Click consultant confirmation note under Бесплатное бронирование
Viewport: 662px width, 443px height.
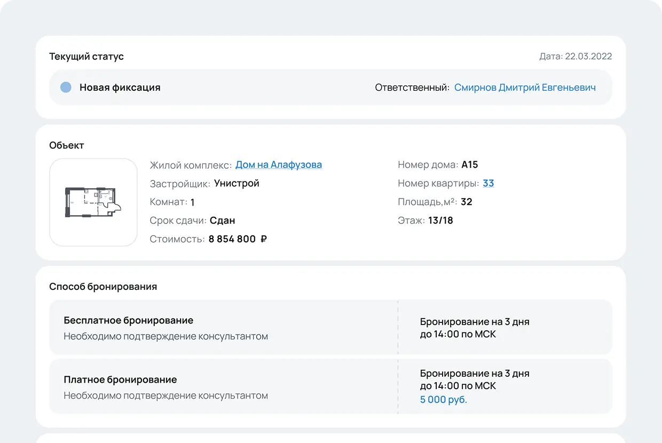pyautogui.click(x=166, y=337)
